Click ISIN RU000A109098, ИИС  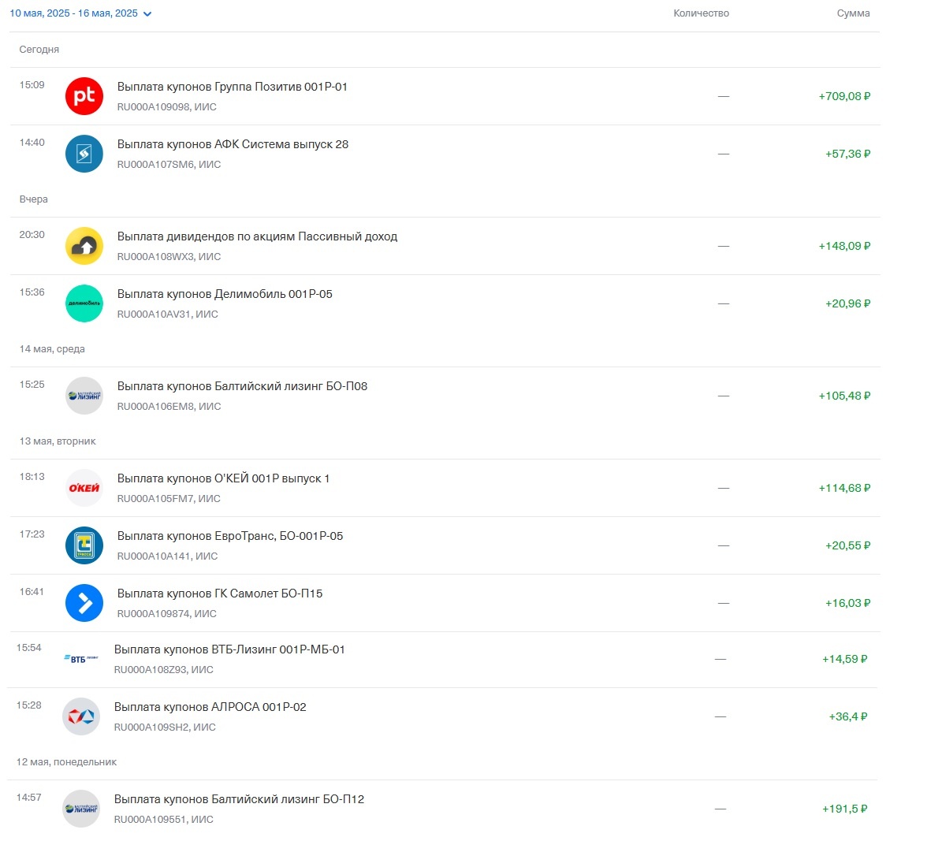coord(167,107)
